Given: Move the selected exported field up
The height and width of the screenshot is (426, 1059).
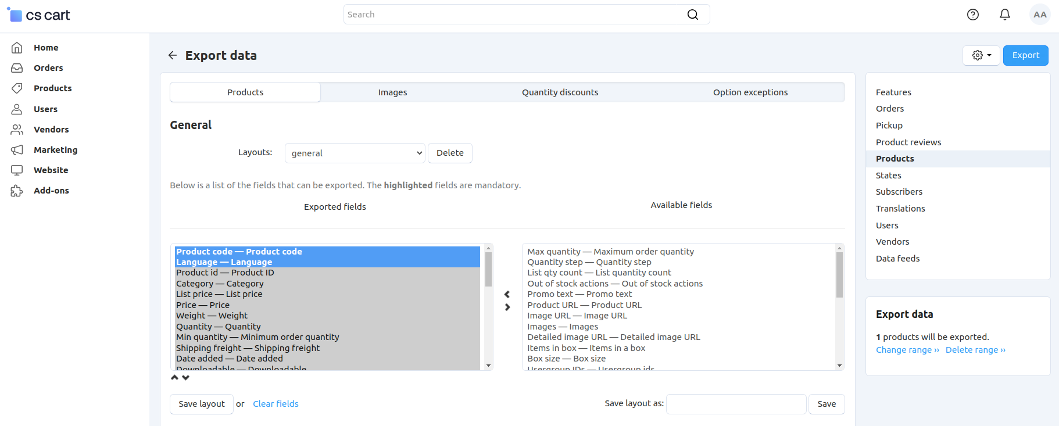Looking at the screenshot, I should (x=175, y=377).
